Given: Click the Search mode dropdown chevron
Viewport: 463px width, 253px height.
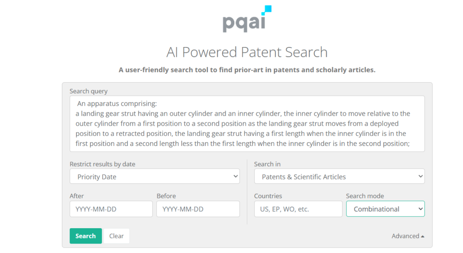Looking at the screenshot, I should pyautogui.click(x=420, y=209).
